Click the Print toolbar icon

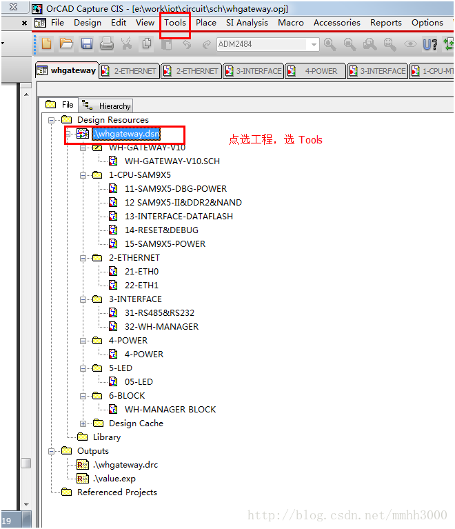107,44
